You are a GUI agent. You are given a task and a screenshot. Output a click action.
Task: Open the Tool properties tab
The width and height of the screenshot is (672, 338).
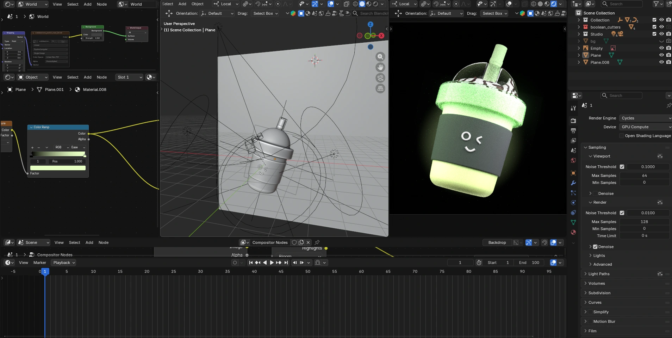point(573,108)
